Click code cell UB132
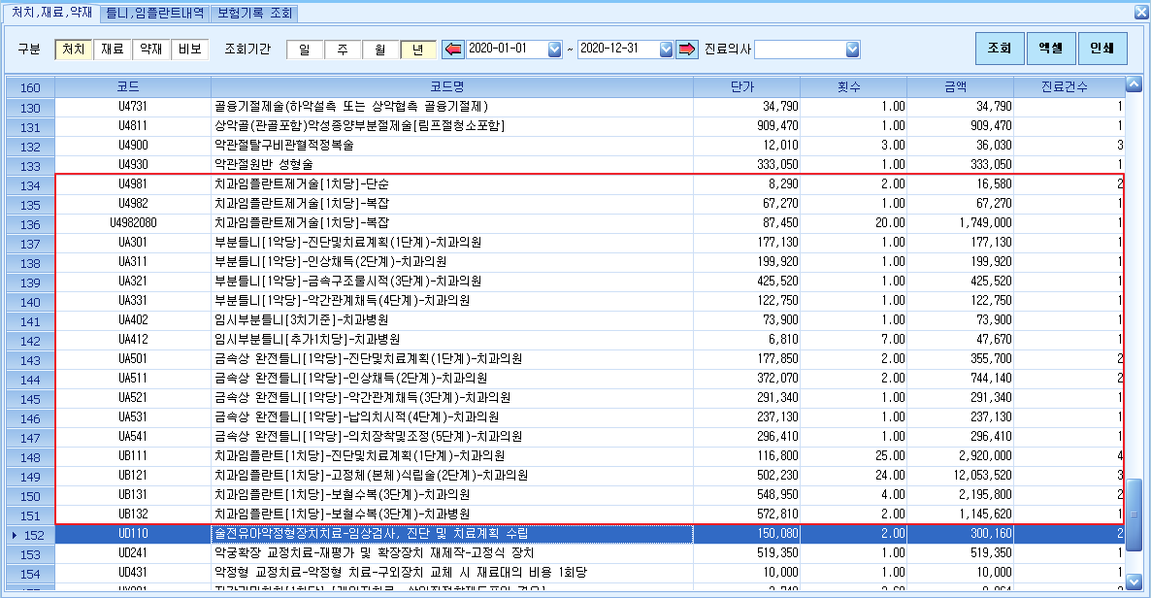 (x=133, y=515)
